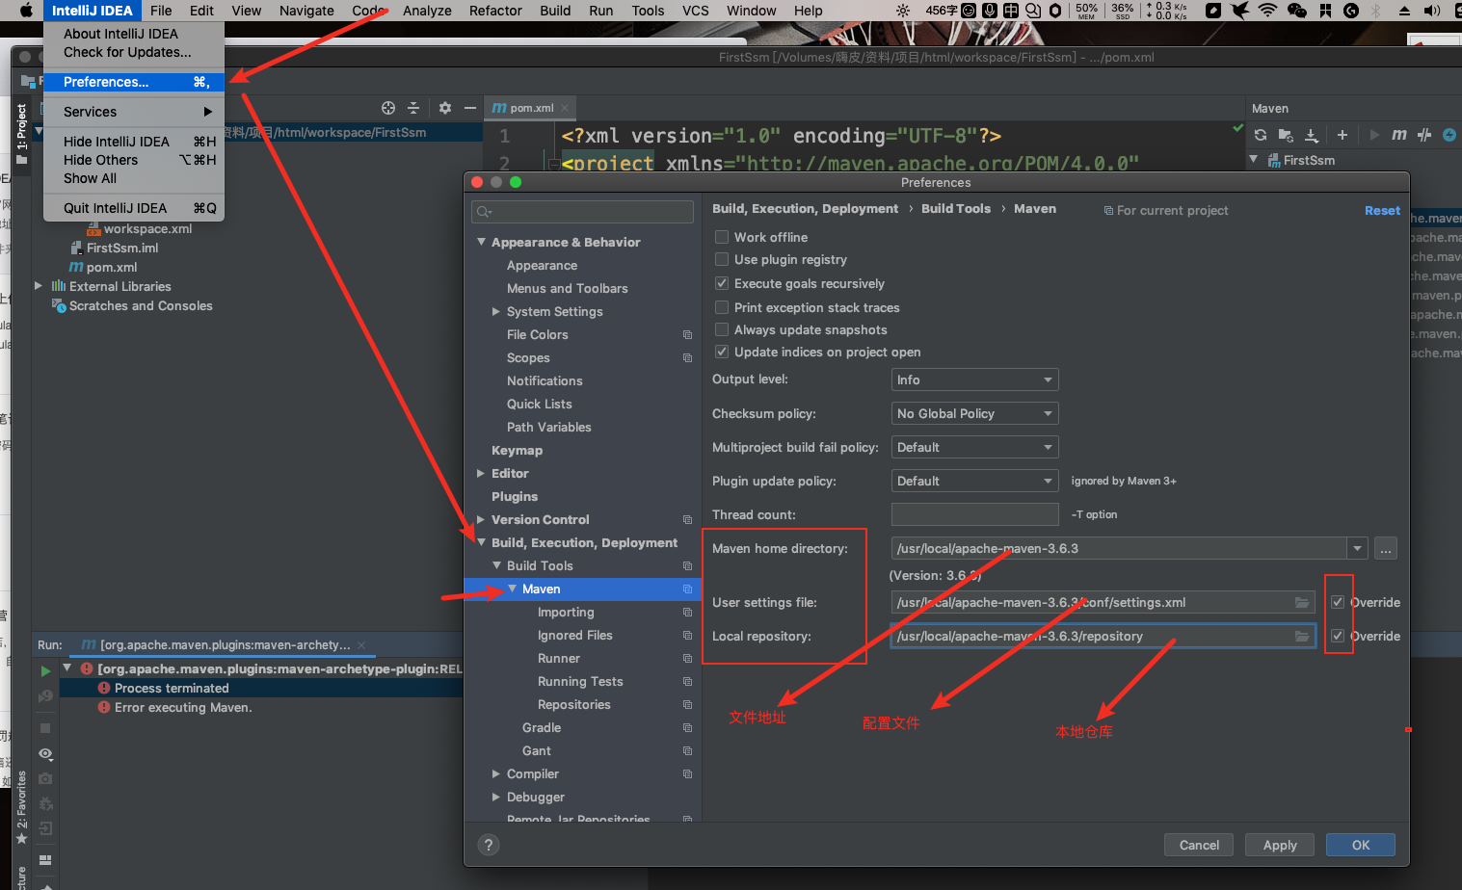Toggle Execute goals recursively checkbox
Viewport: 1462px width, 890px height.
pyautogui.click(x=722, y=283)
